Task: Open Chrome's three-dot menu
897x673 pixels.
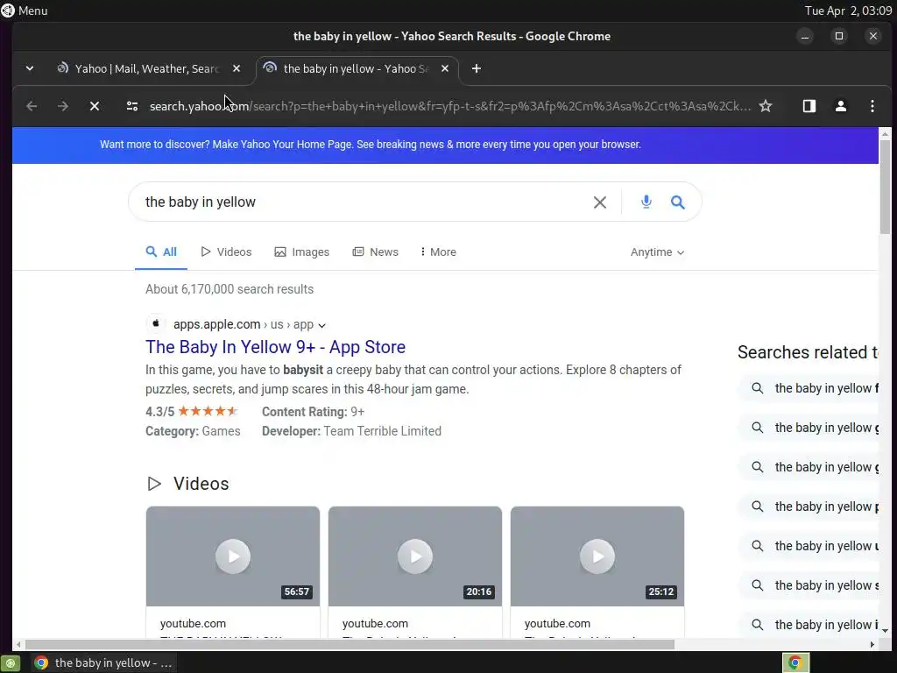Action: (872, 106)
